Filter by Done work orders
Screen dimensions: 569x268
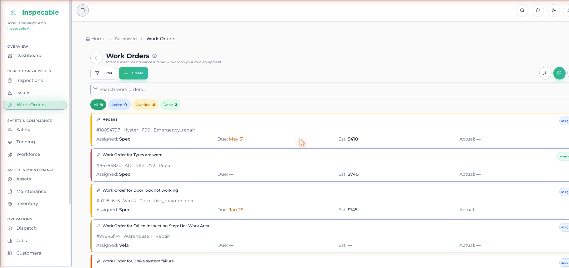(170, 105)
